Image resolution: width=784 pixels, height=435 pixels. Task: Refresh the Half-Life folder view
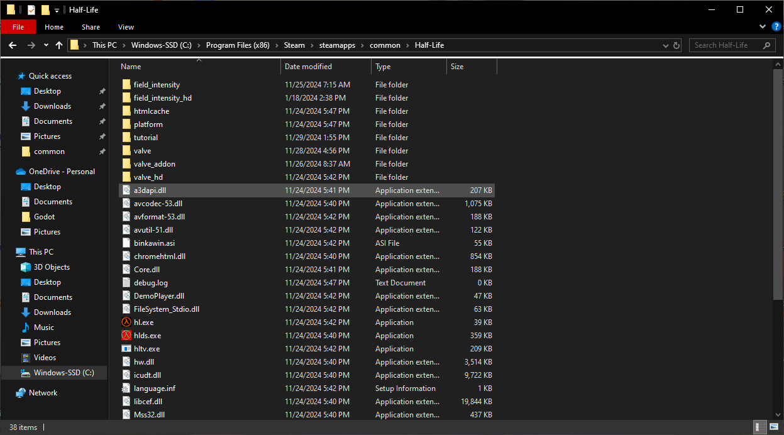pyautogui.click(x=676, y=45)
